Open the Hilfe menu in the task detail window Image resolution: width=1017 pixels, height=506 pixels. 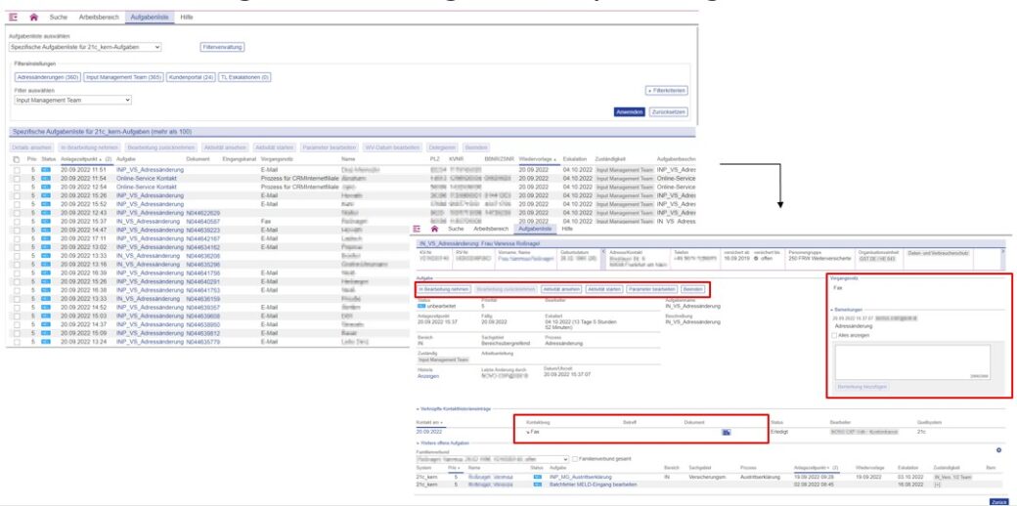567,229
